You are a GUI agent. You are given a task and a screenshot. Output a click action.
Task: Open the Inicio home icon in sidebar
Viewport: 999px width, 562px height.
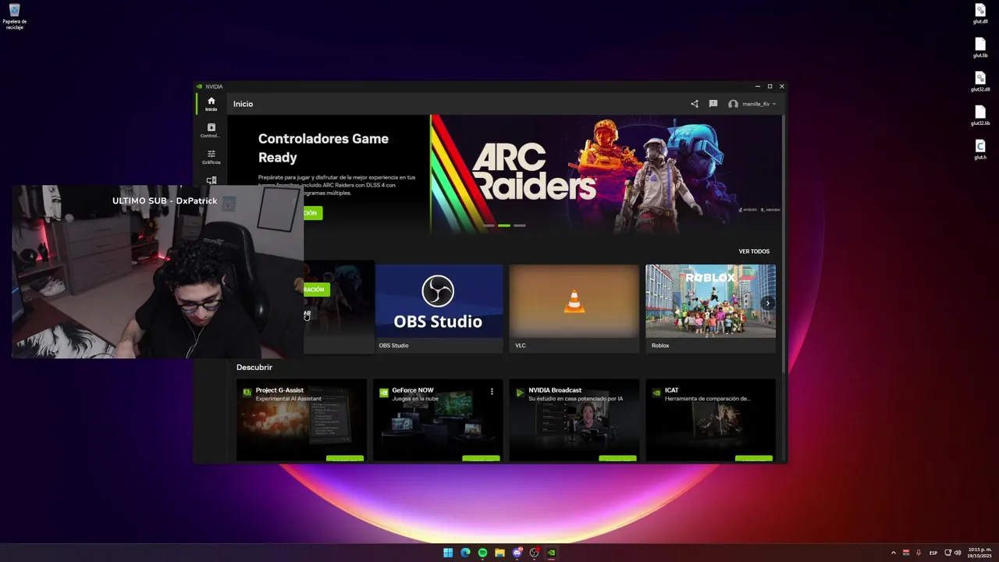coord(211,104)
